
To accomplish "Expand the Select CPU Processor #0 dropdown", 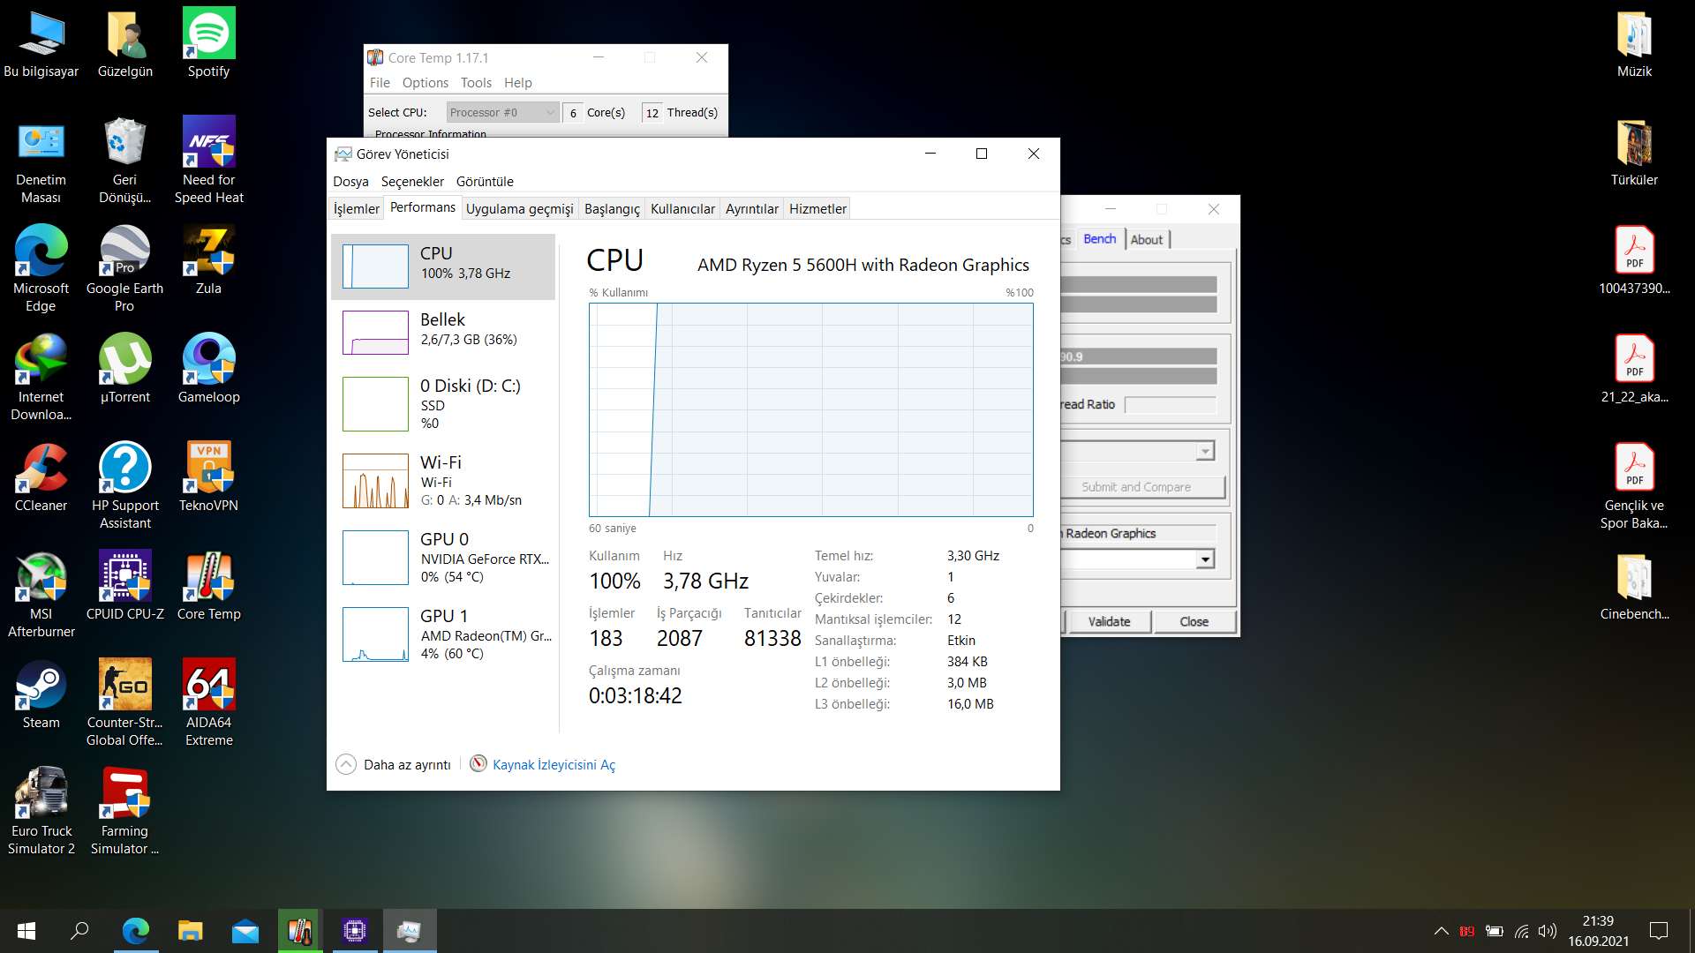I will [x=550, y=113].
